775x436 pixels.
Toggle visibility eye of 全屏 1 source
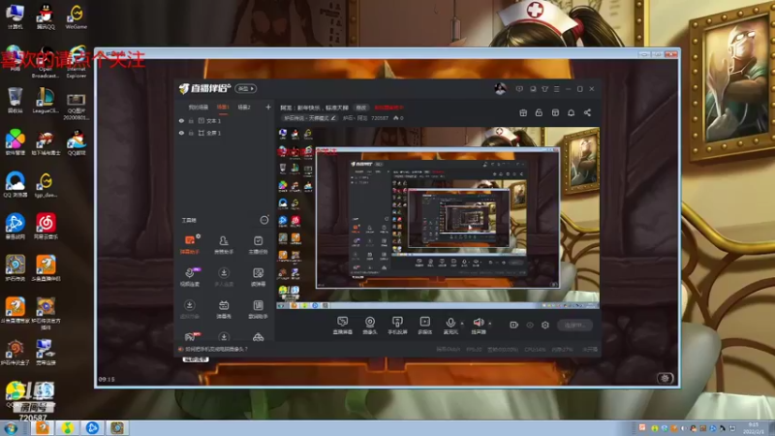(x=181, y=133)
